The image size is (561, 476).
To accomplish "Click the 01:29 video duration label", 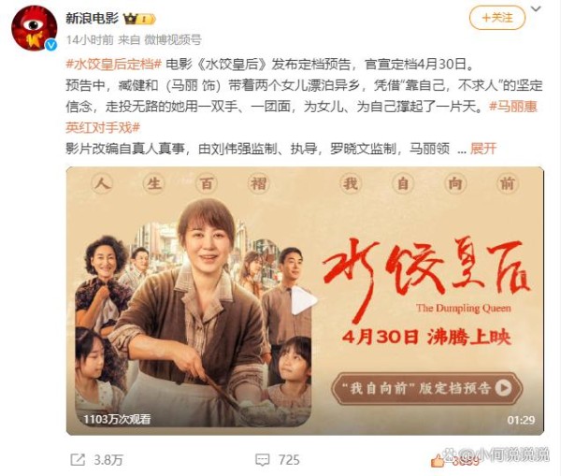I will point(521,420).
